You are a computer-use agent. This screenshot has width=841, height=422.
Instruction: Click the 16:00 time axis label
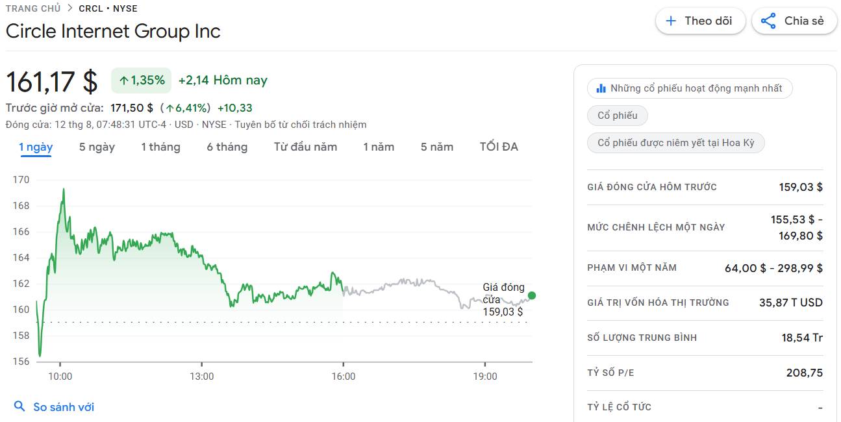(x=344, y=377)
